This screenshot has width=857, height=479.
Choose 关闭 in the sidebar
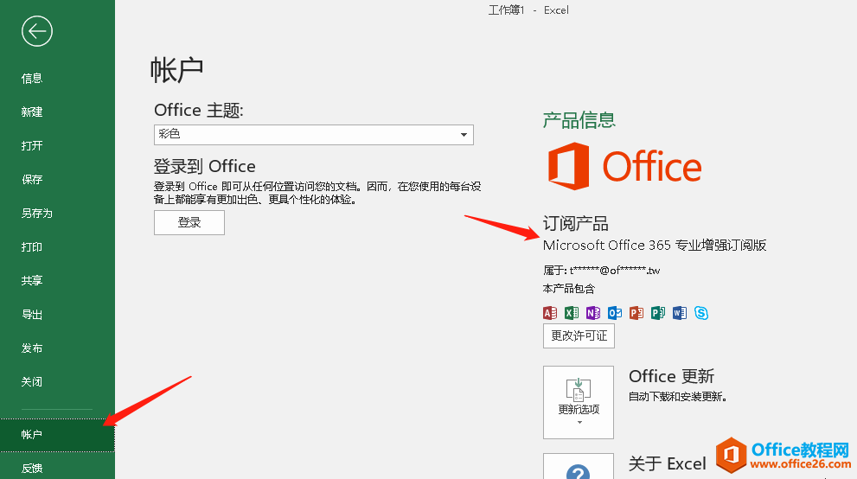[x=32, y=382]
